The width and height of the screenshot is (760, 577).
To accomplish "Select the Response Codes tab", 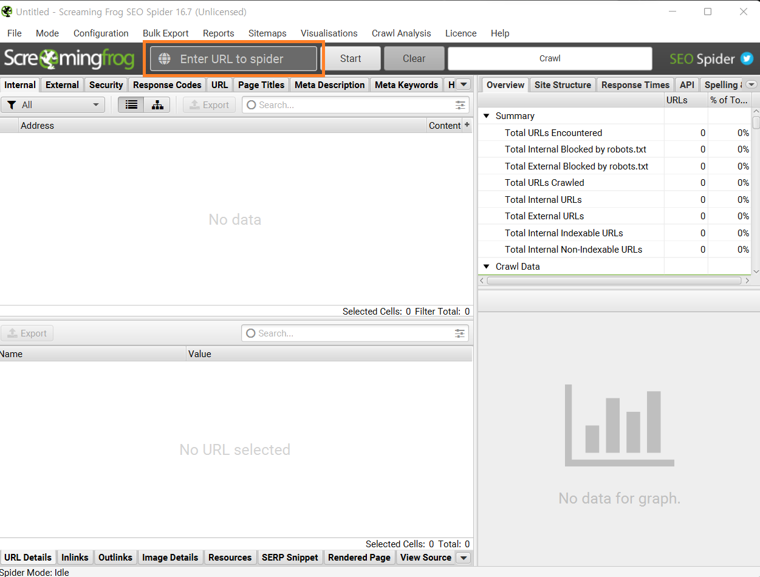I will (x=167, y=85).
